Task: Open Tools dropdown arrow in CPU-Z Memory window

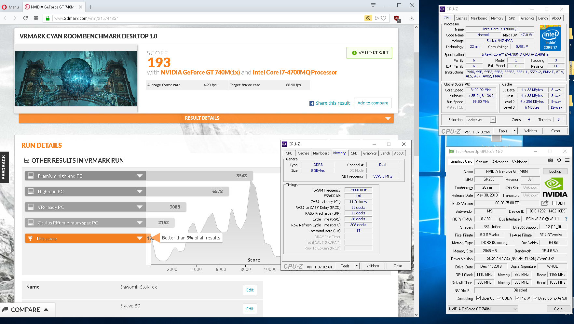Action: point(357,266)
